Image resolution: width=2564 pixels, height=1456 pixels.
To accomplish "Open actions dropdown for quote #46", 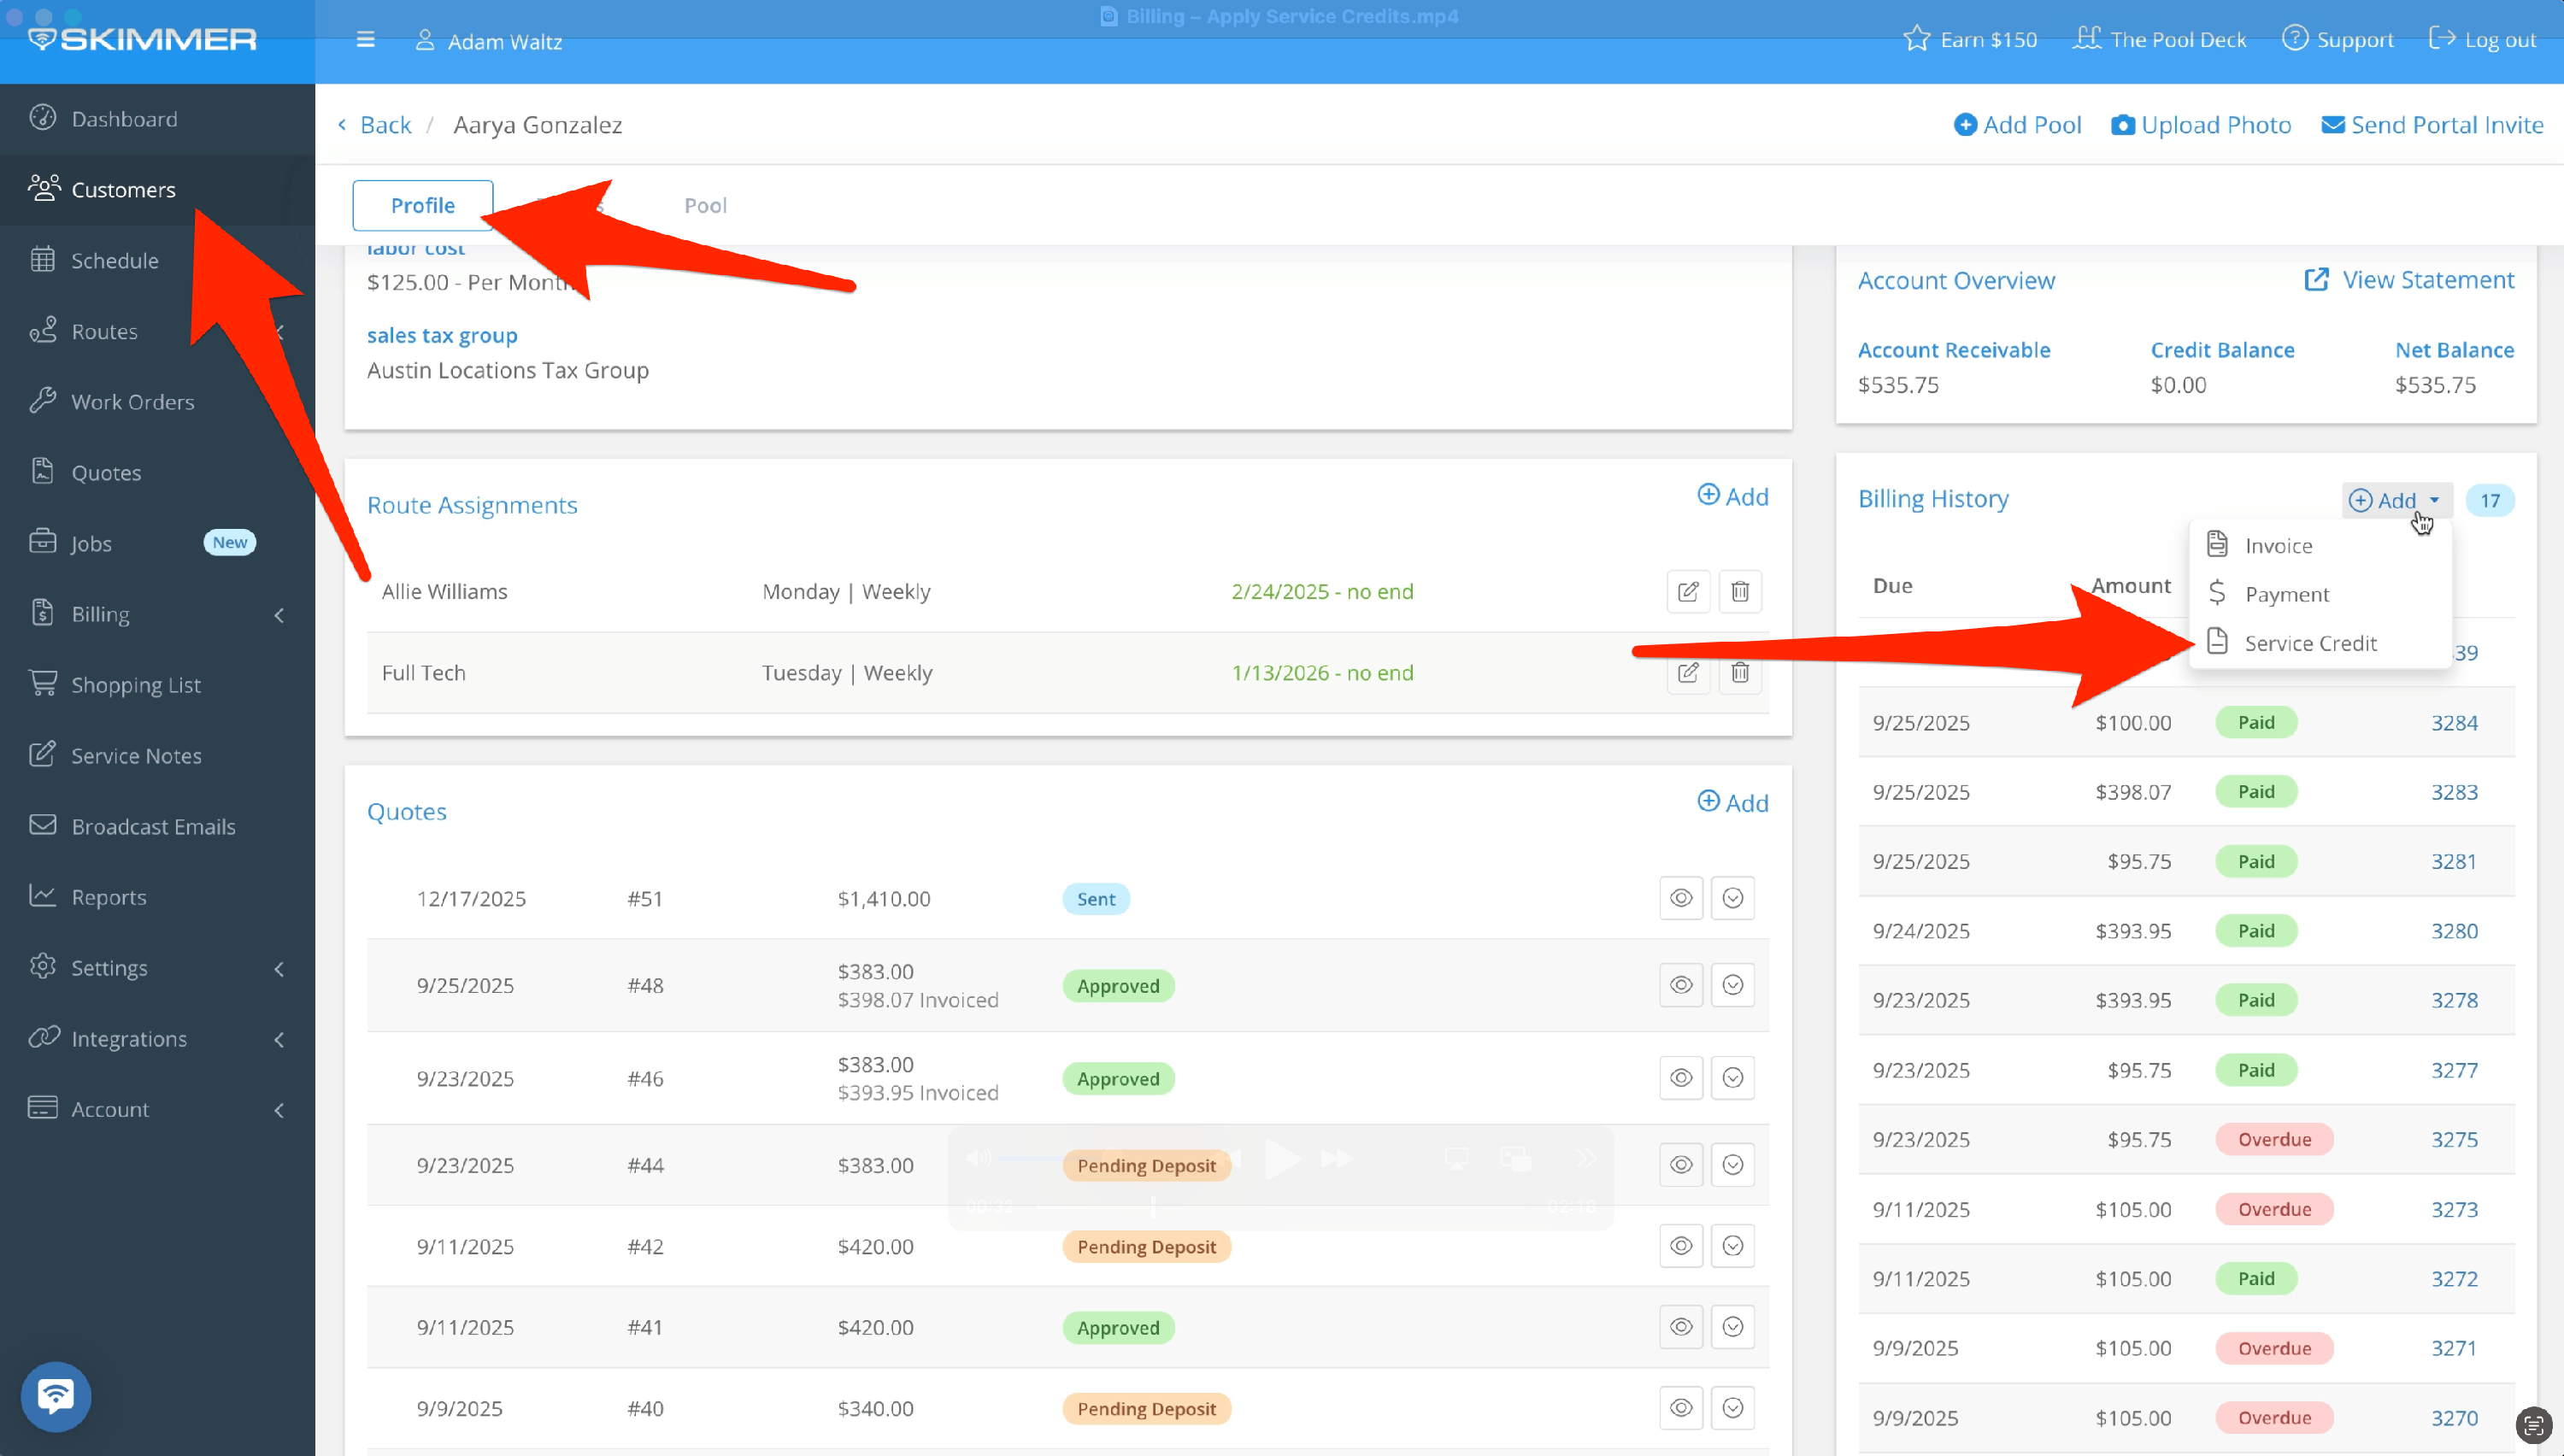I will click(1733, 1078).
